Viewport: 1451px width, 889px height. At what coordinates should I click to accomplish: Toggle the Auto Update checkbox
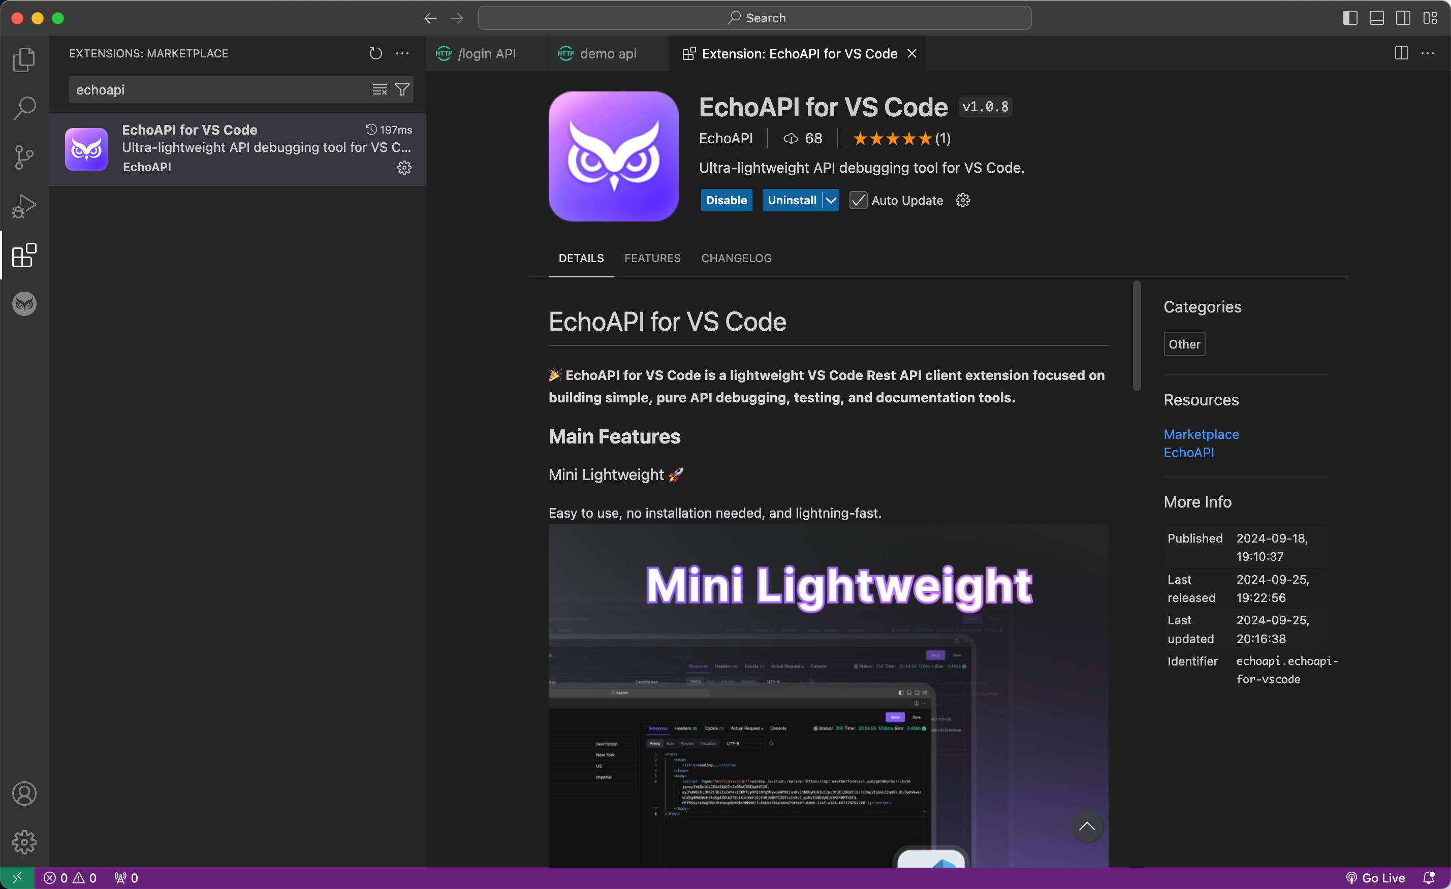click(x=858, y=200)
